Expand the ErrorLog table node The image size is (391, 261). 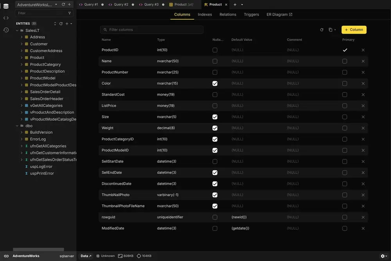22,139
